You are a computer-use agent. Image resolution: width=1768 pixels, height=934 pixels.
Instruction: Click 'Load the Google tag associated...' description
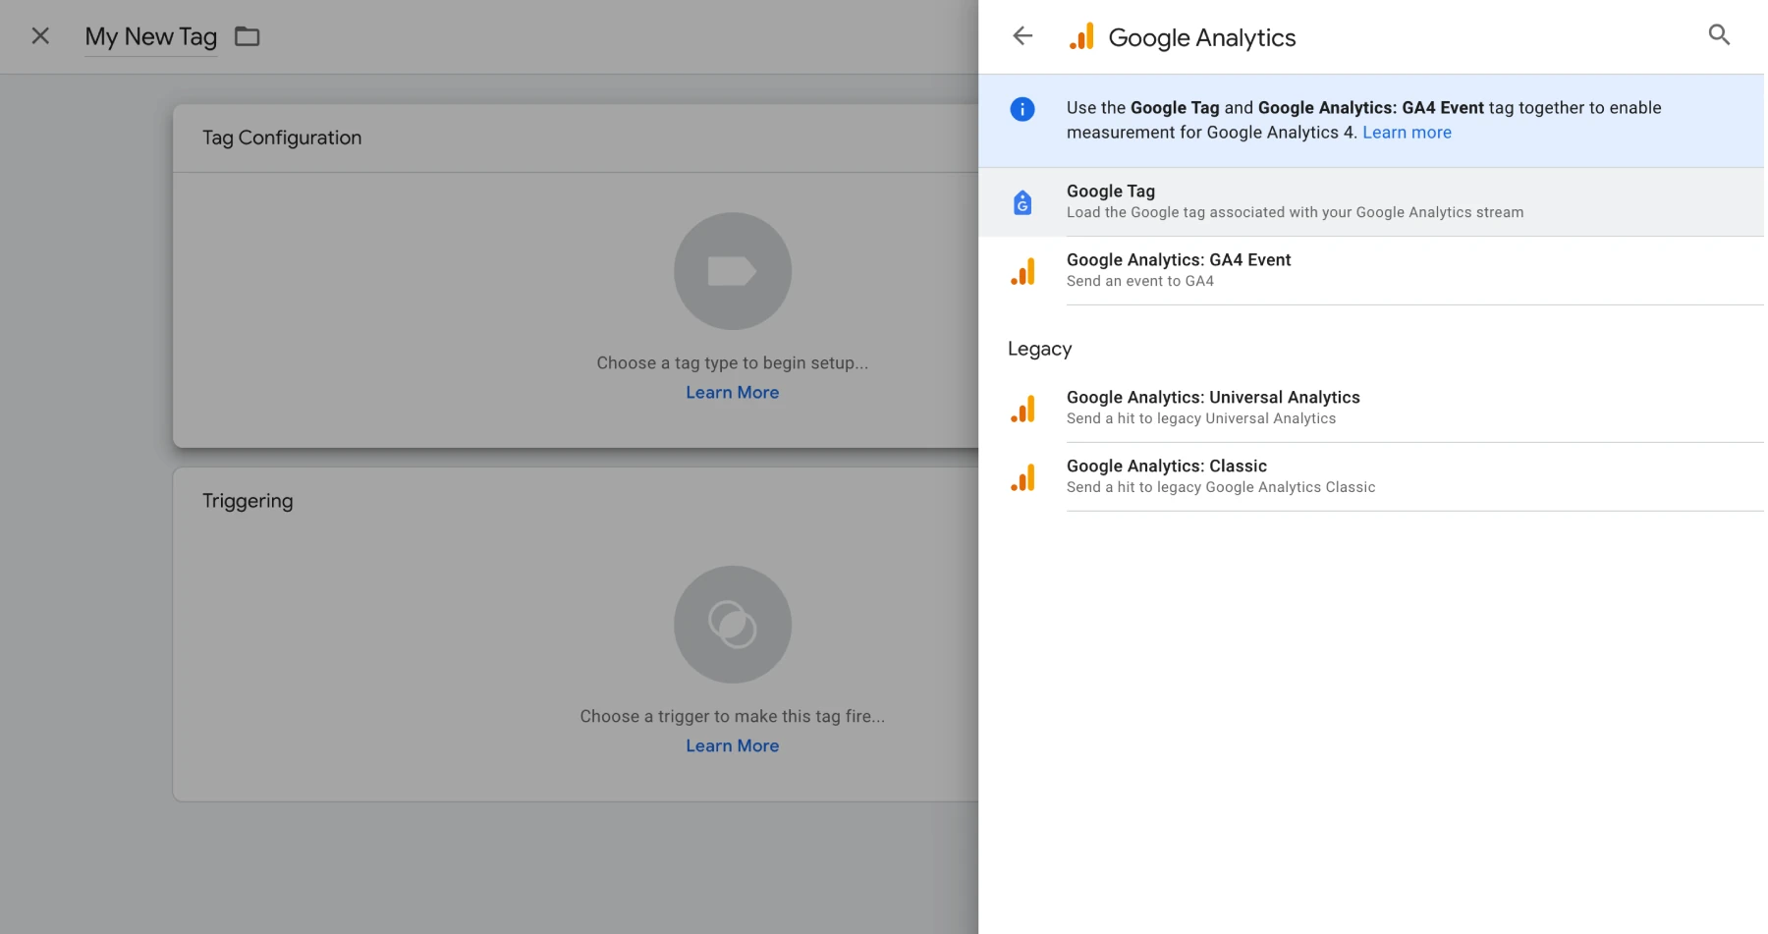1296,212
